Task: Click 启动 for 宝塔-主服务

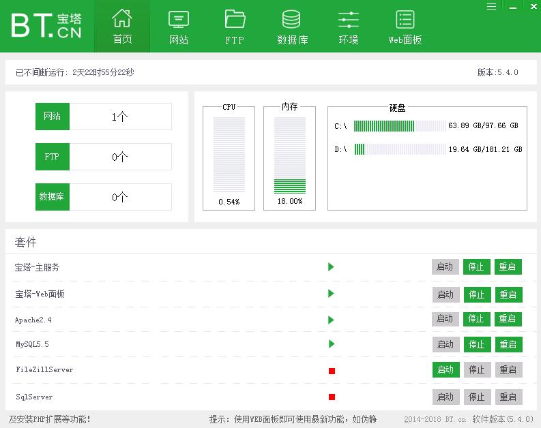Action: (x=445, y=266)
